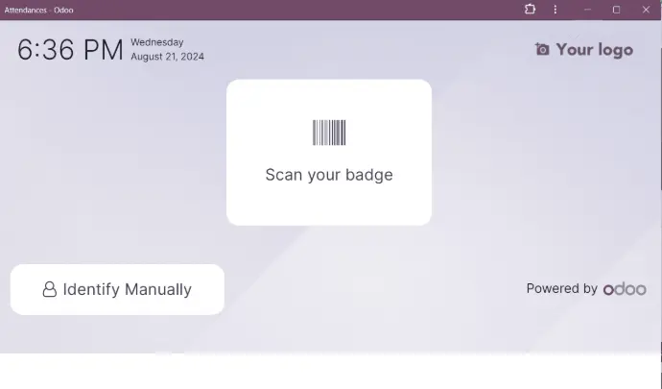Screen dimensions: 662x389
Task: Click the Attendances - Odoo window title
Action: 38,10
